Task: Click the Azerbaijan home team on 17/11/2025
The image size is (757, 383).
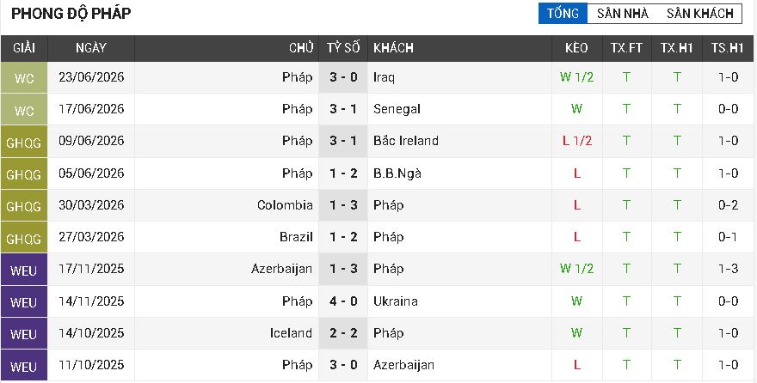Action: [282, 269]
